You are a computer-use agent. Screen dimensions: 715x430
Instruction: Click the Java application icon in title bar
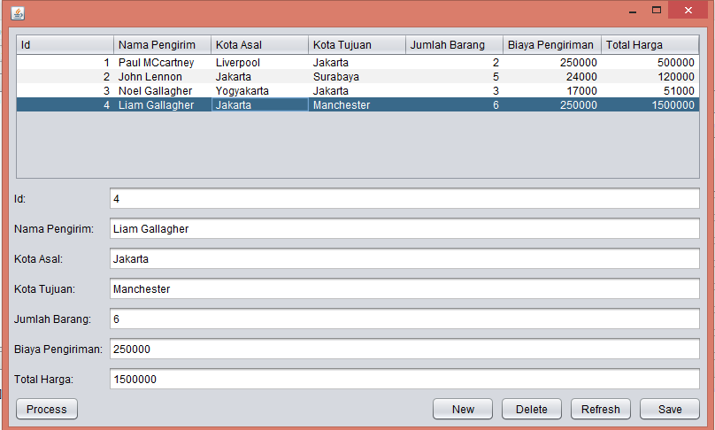click(x=18, y=13)
